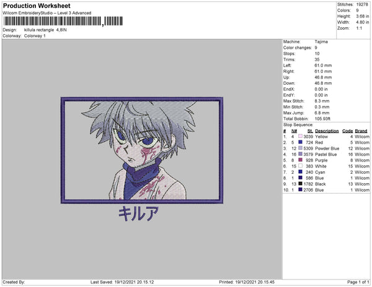Viewport: 372px width, 287px height.
Task: Click the 'Powder Blue' description text
Action: [327, 148]
